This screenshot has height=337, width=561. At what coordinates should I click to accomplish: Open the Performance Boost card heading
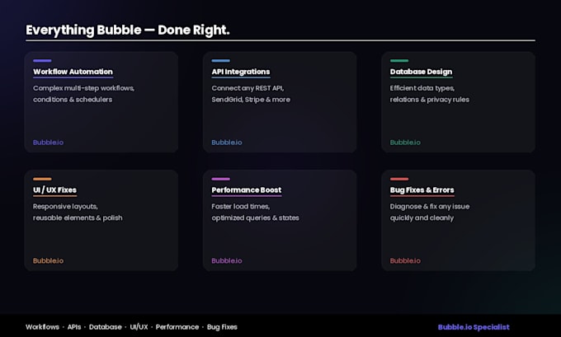tap(247, 190)
